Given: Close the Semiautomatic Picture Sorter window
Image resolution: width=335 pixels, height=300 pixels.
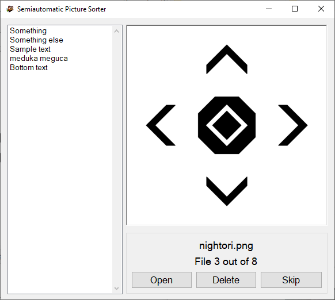Looking at the screenshot, I should coord(321,9).
